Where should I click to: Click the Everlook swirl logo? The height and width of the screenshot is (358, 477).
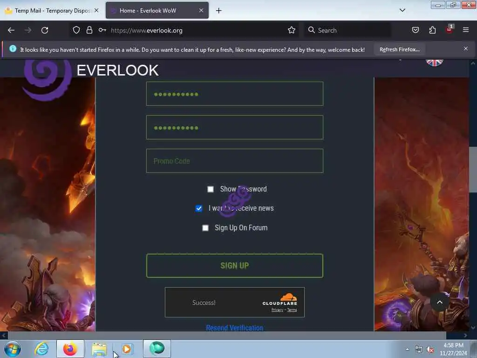47,80
